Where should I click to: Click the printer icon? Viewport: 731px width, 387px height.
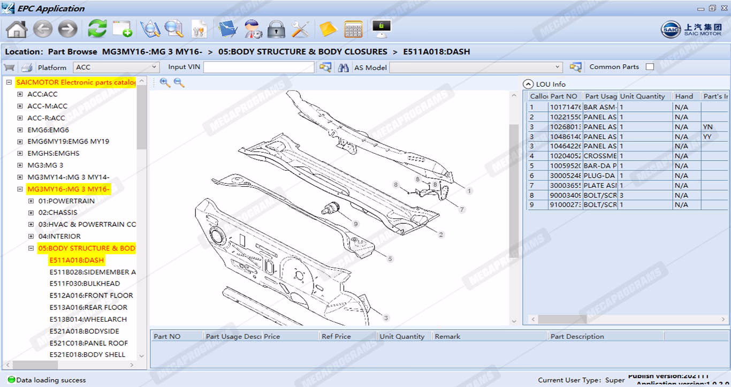click(x=27, y=67)
